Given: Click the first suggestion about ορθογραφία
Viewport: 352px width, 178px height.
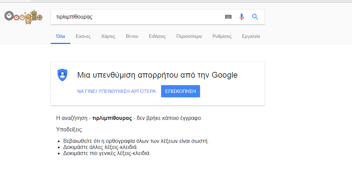Looking at the screenshot, I should pyautogui.click(x=138, y=141).
